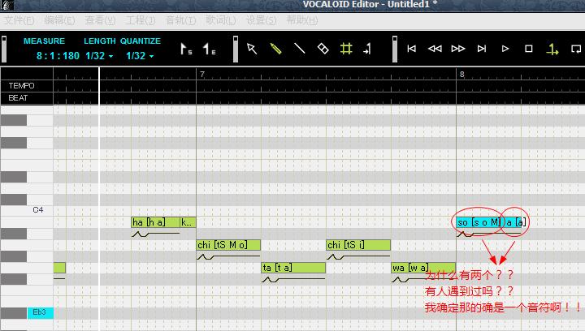
Task: Select the end marker tool
Action: [209, 49]
